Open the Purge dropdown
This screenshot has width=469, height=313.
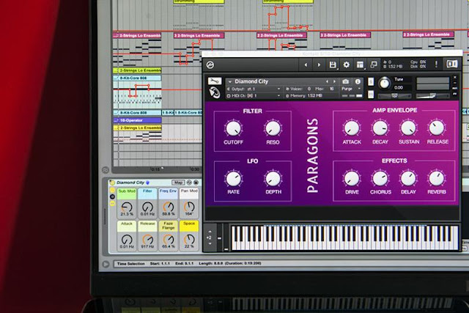tap(351, 89)
